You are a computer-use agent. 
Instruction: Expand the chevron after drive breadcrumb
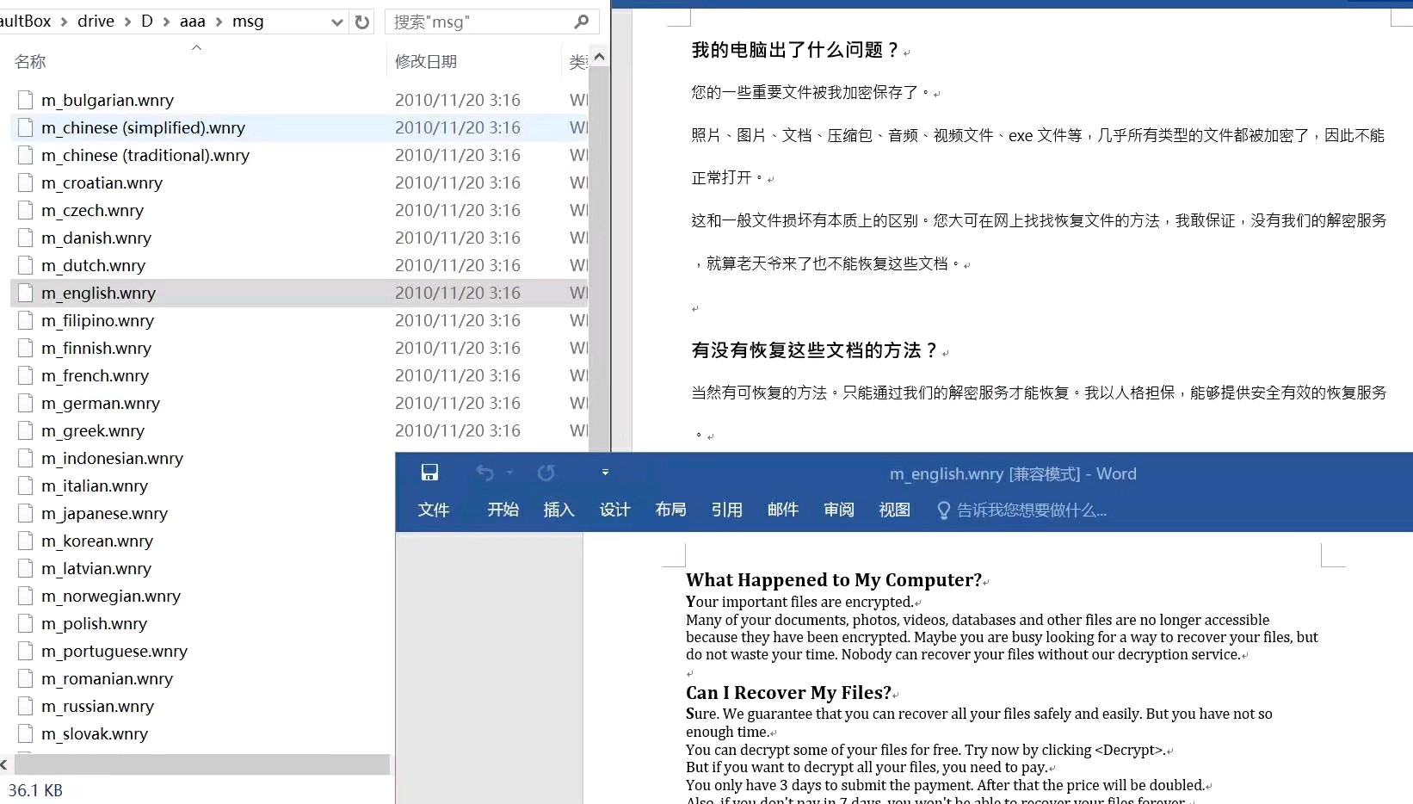point(128,22)
